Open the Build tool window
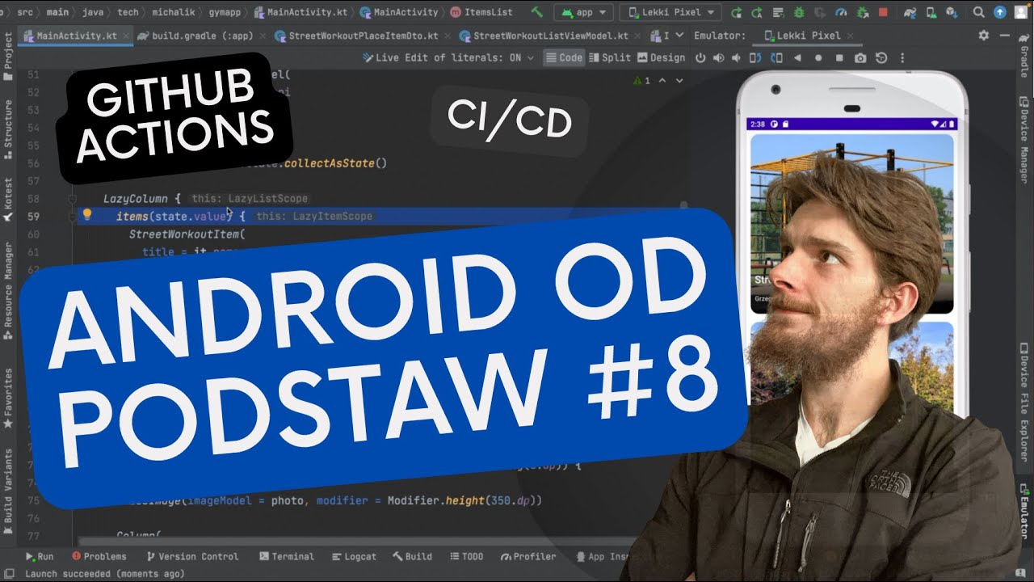 click(412, 556)
